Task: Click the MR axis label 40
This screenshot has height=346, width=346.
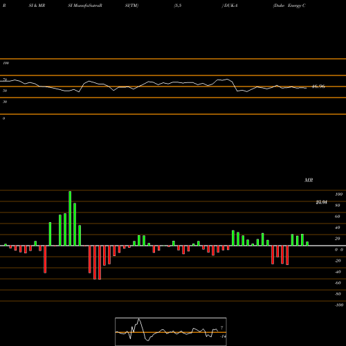Action: click(338, 228)
